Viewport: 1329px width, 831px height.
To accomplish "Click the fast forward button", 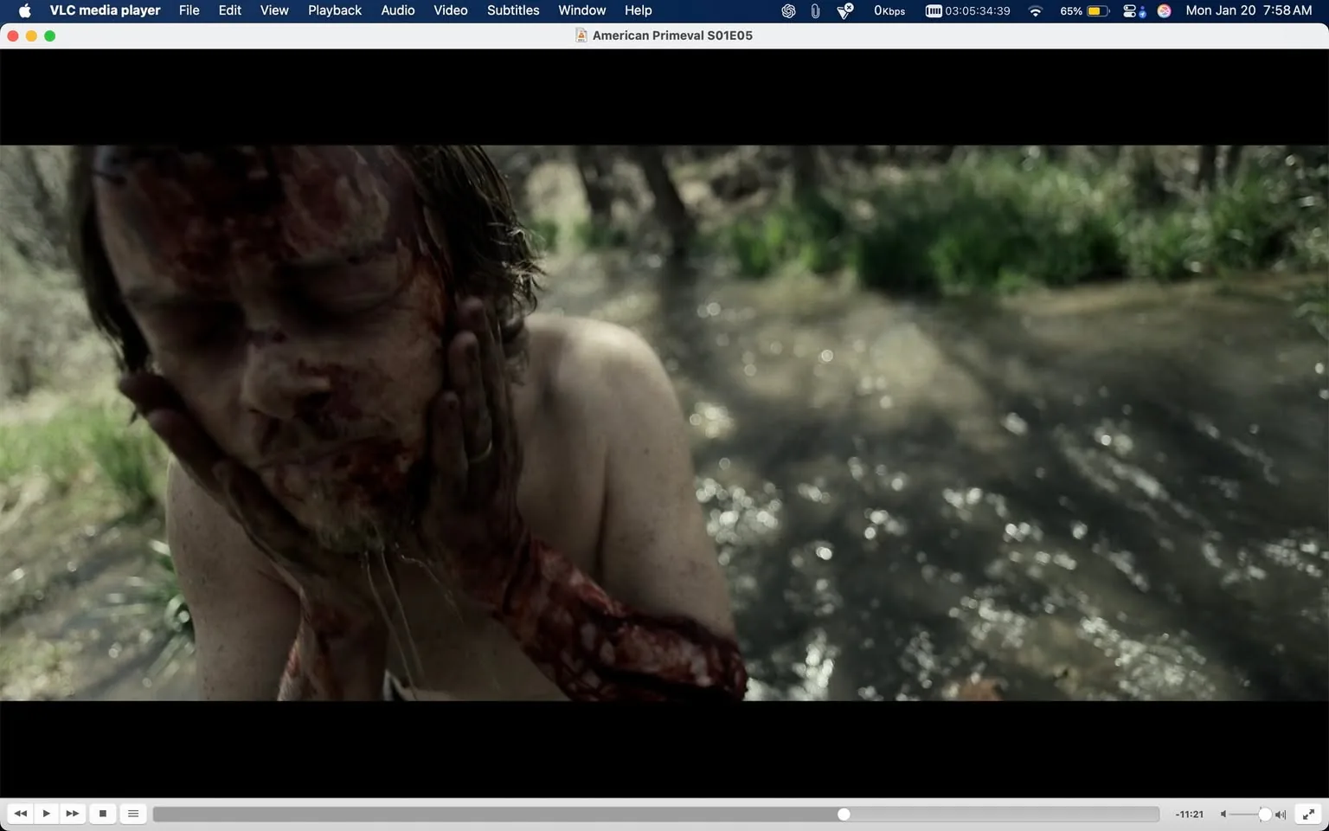I will [73, 814].
